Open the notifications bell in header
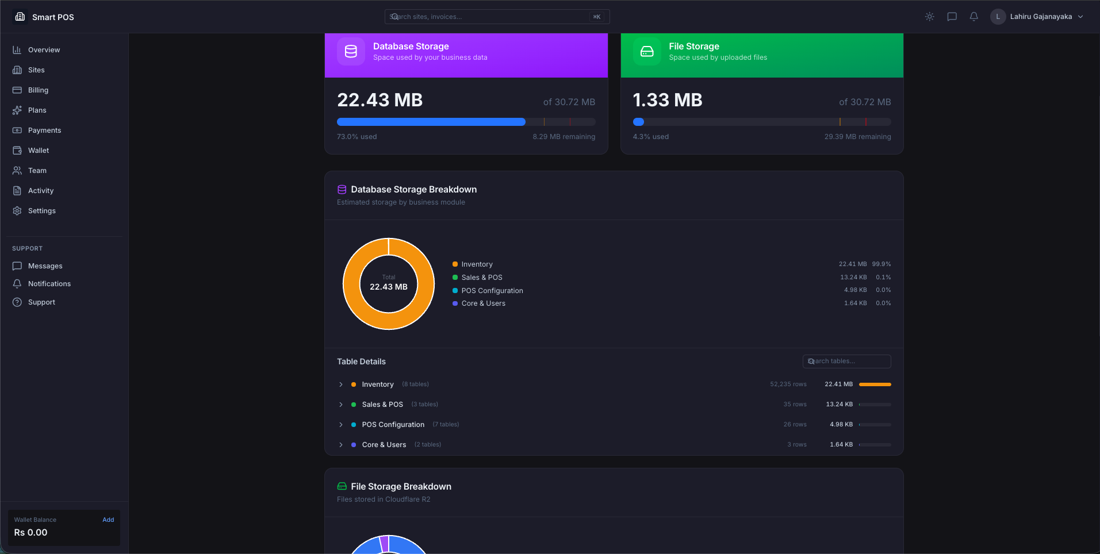Image resolution: width=1100 pixels, height=554 pixels. (973, 17)
